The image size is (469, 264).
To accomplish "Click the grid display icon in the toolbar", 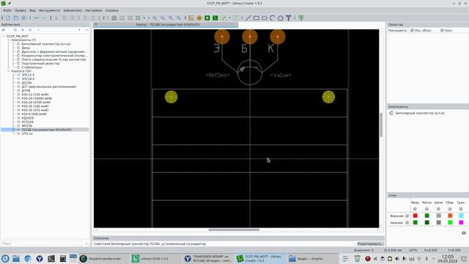I will [114, 18].
